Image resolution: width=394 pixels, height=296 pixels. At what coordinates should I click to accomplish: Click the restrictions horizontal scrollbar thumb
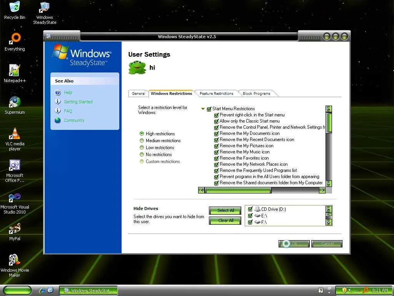pyautogui.click(x=238, y=190)
